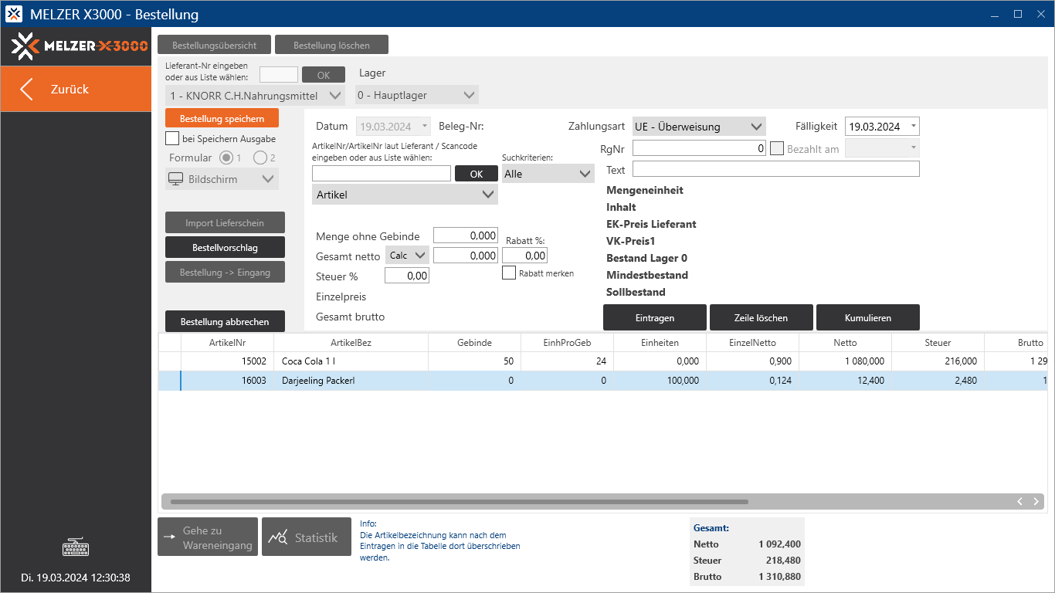This screenshot has width=1055, height=593.
Task: Click the RgNr input field
Action: 698,148
